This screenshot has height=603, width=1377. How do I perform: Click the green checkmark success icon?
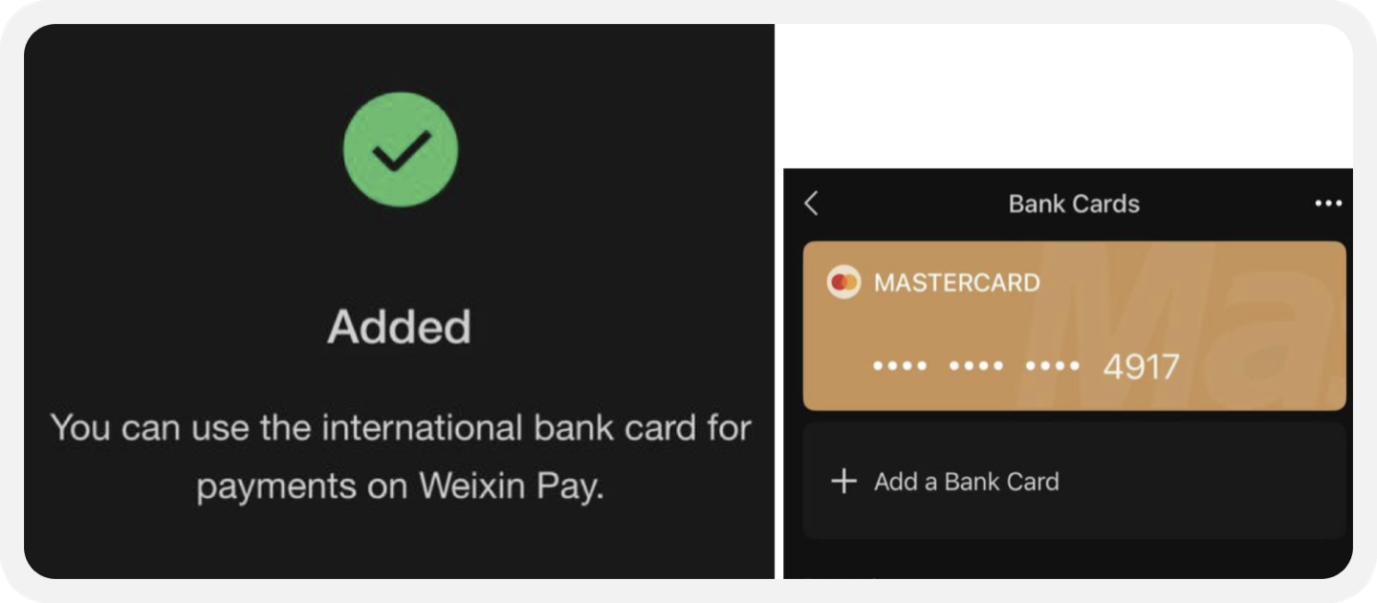[x=401, y=149]
